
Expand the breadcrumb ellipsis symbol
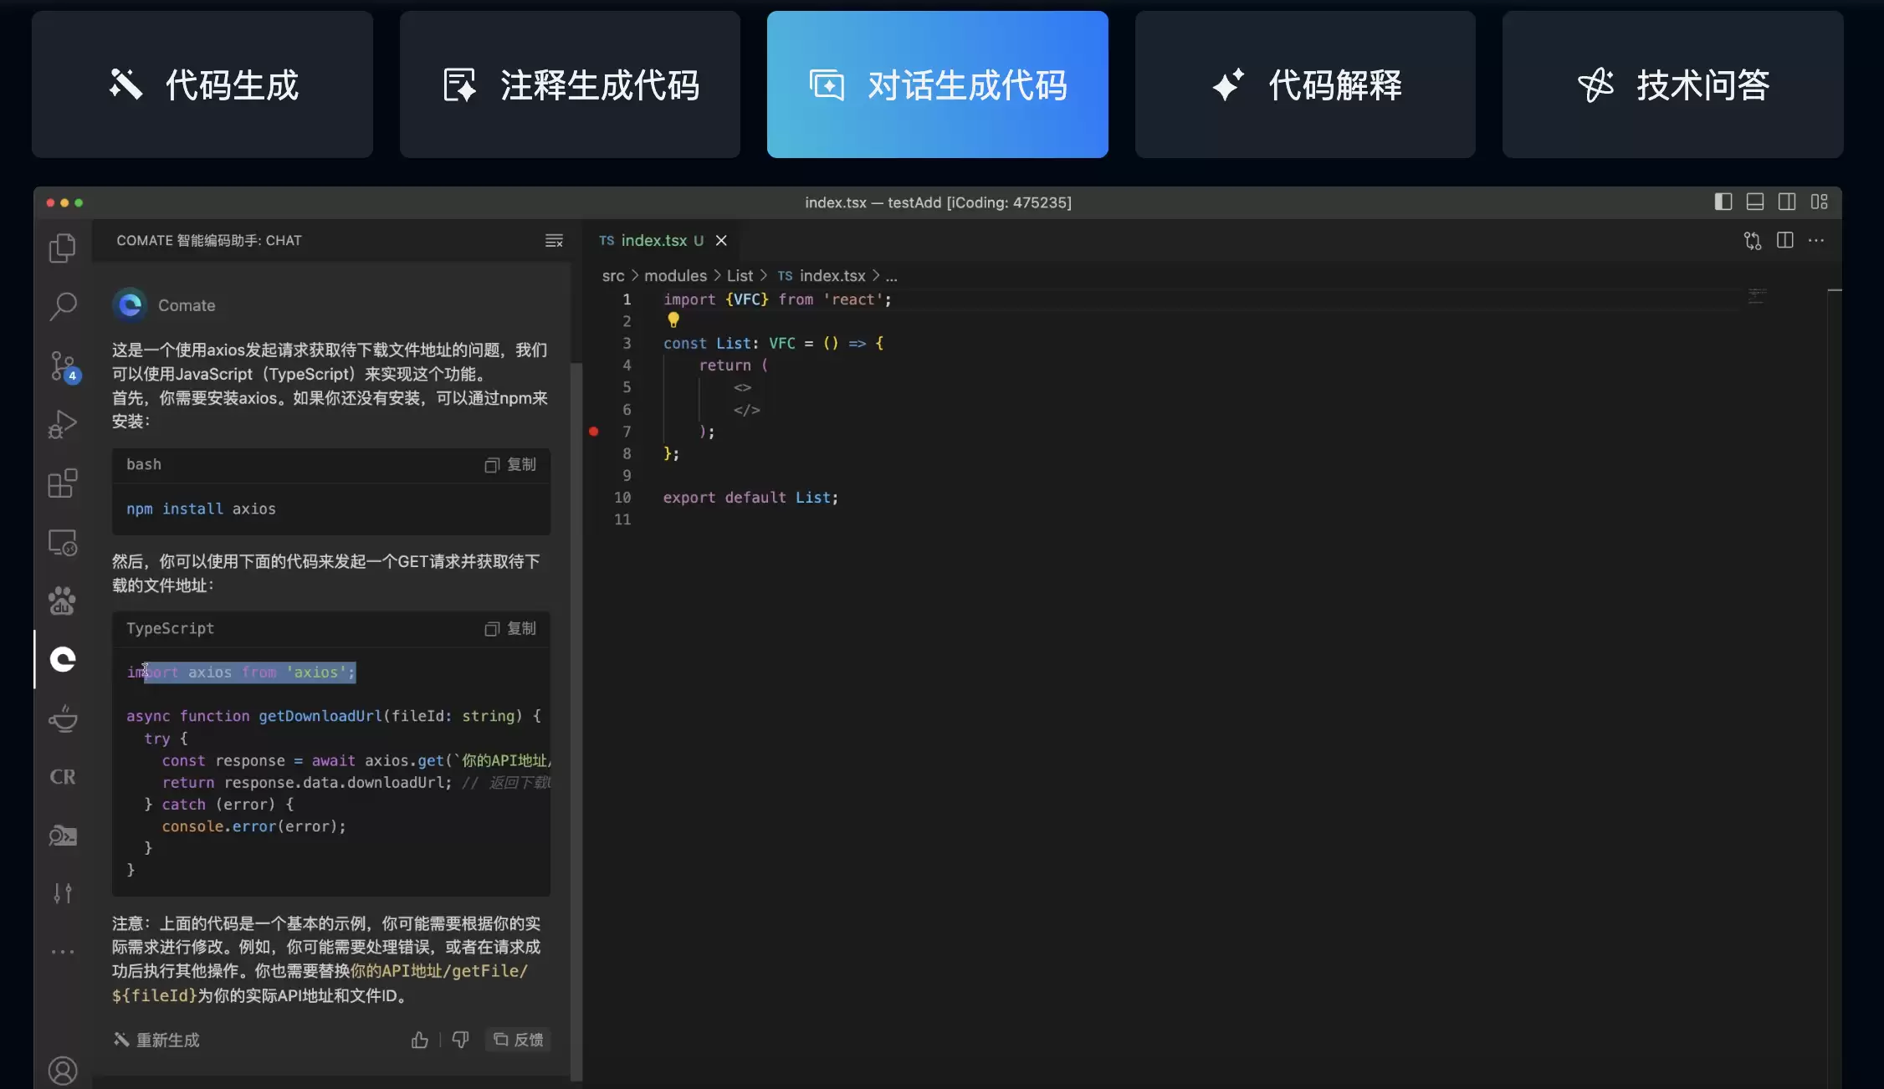point(892,276)
